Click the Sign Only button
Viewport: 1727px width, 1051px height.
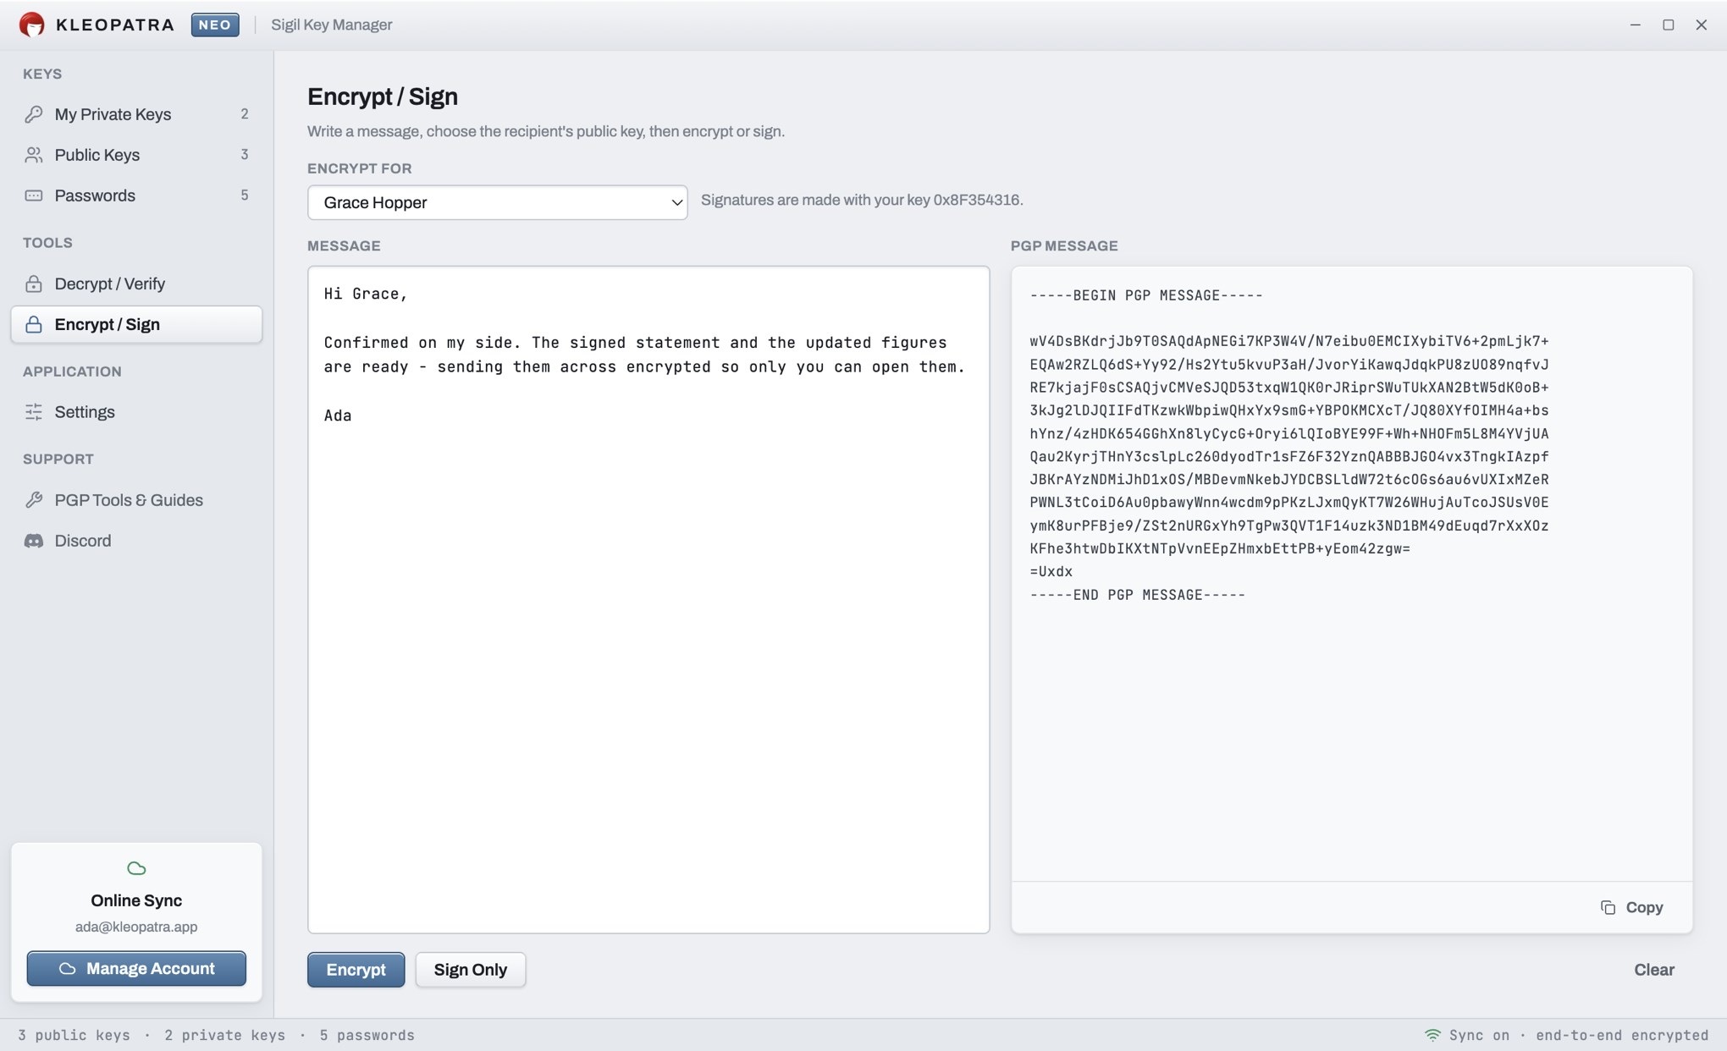pyautogui.click(x=471, y=970)
